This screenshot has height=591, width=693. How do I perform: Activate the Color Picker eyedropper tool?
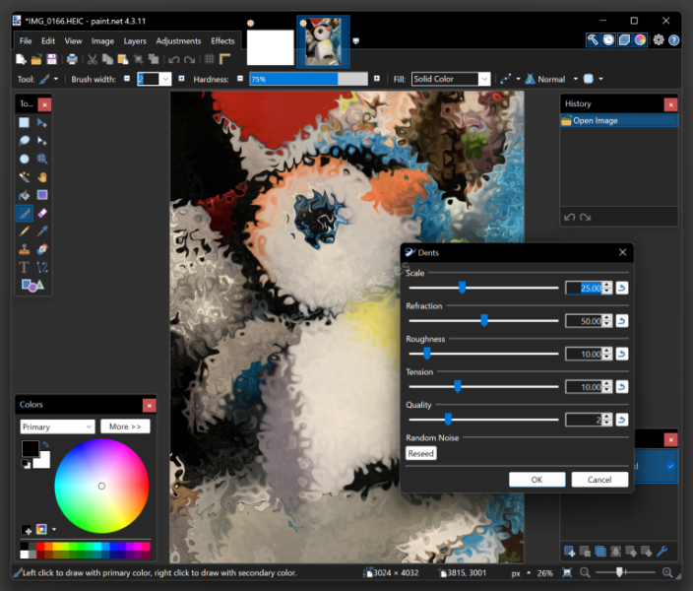click(42, 231)
